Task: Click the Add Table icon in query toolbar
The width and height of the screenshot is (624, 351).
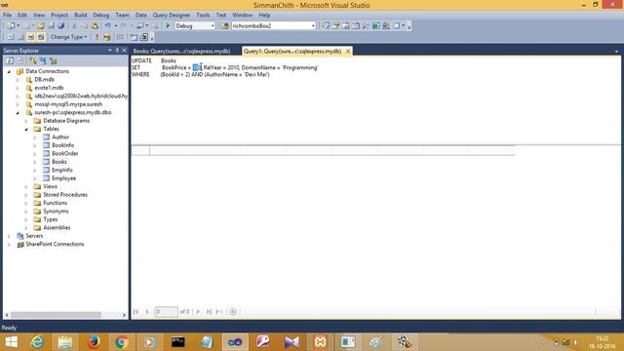Action: (x=135, y=37)
